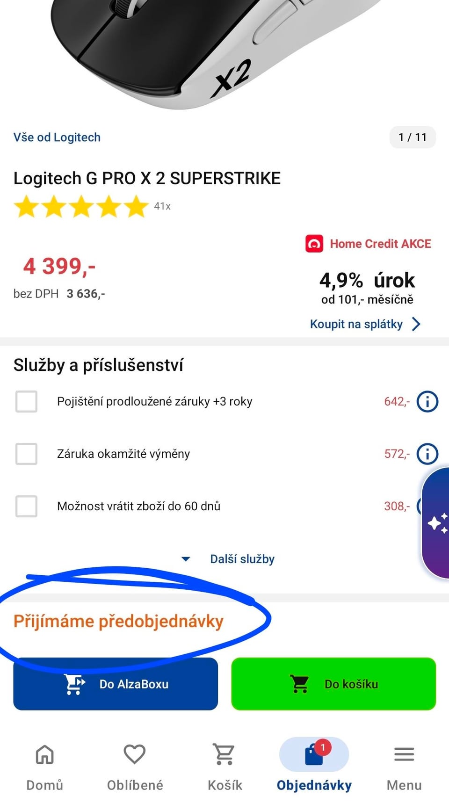Go to Domů home tab
Viewport: 449px width, 811px height.
45,765
